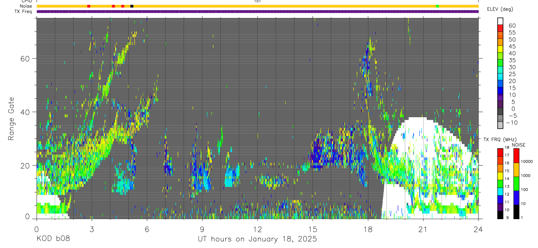
Task: Click the '18' label on the TX FRQ colorbar
Action: [507, 147]
